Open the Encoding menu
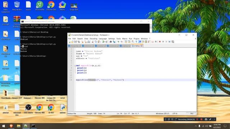The image size is (230, 129). [x=93, y=39]
